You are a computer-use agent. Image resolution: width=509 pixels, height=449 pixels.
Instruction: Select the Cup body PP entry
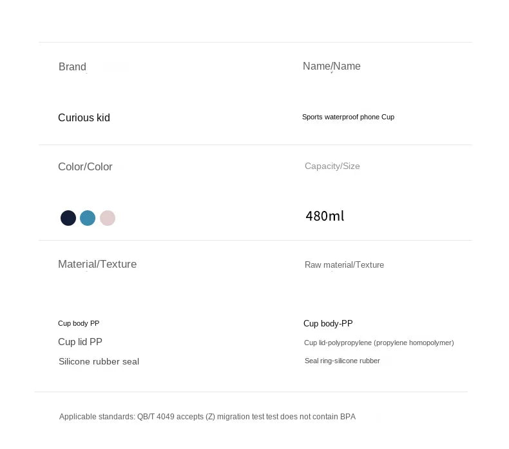tap(79, 323)
